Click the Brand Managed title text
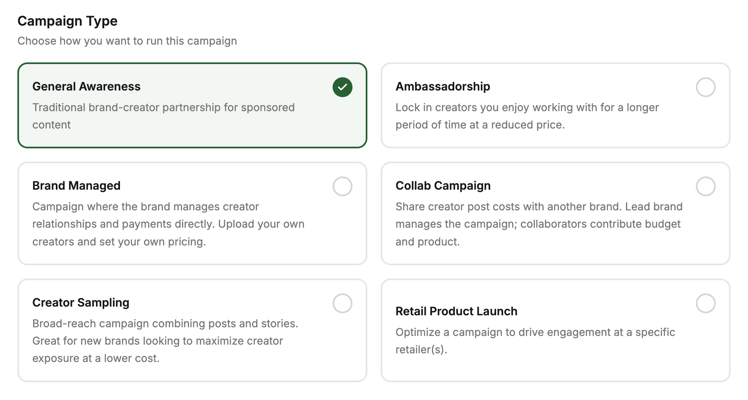Screen dimensions: 748x400 [77, 186]
